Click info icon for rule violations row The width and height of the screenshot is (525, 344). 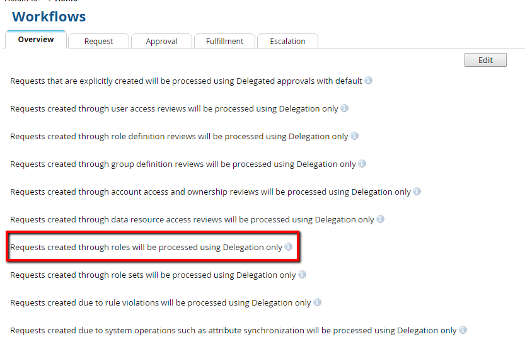click(x=318, y=302)
